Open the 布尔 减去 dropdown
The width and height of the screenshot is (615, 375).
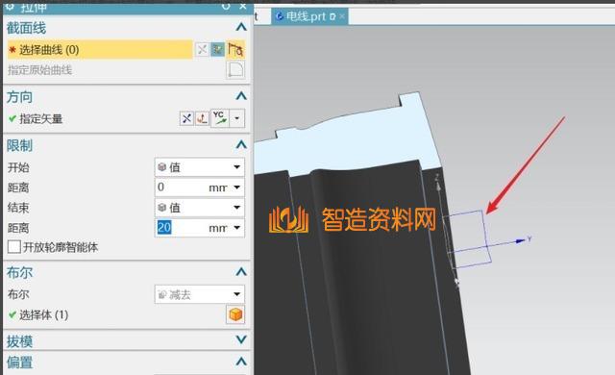click(200, 294)
